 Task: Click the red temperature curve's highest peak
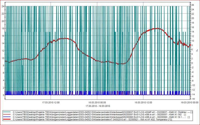[x=156, y=28]
